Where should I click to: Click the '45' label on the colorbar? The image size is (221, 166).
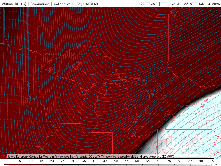point(105,161)
